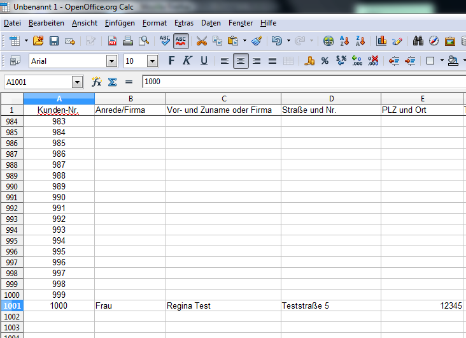Image resolution: width=466 pixels, height=338 pixels.
Task: Export directly as PDF icon
Action: [x=112, y=41]
